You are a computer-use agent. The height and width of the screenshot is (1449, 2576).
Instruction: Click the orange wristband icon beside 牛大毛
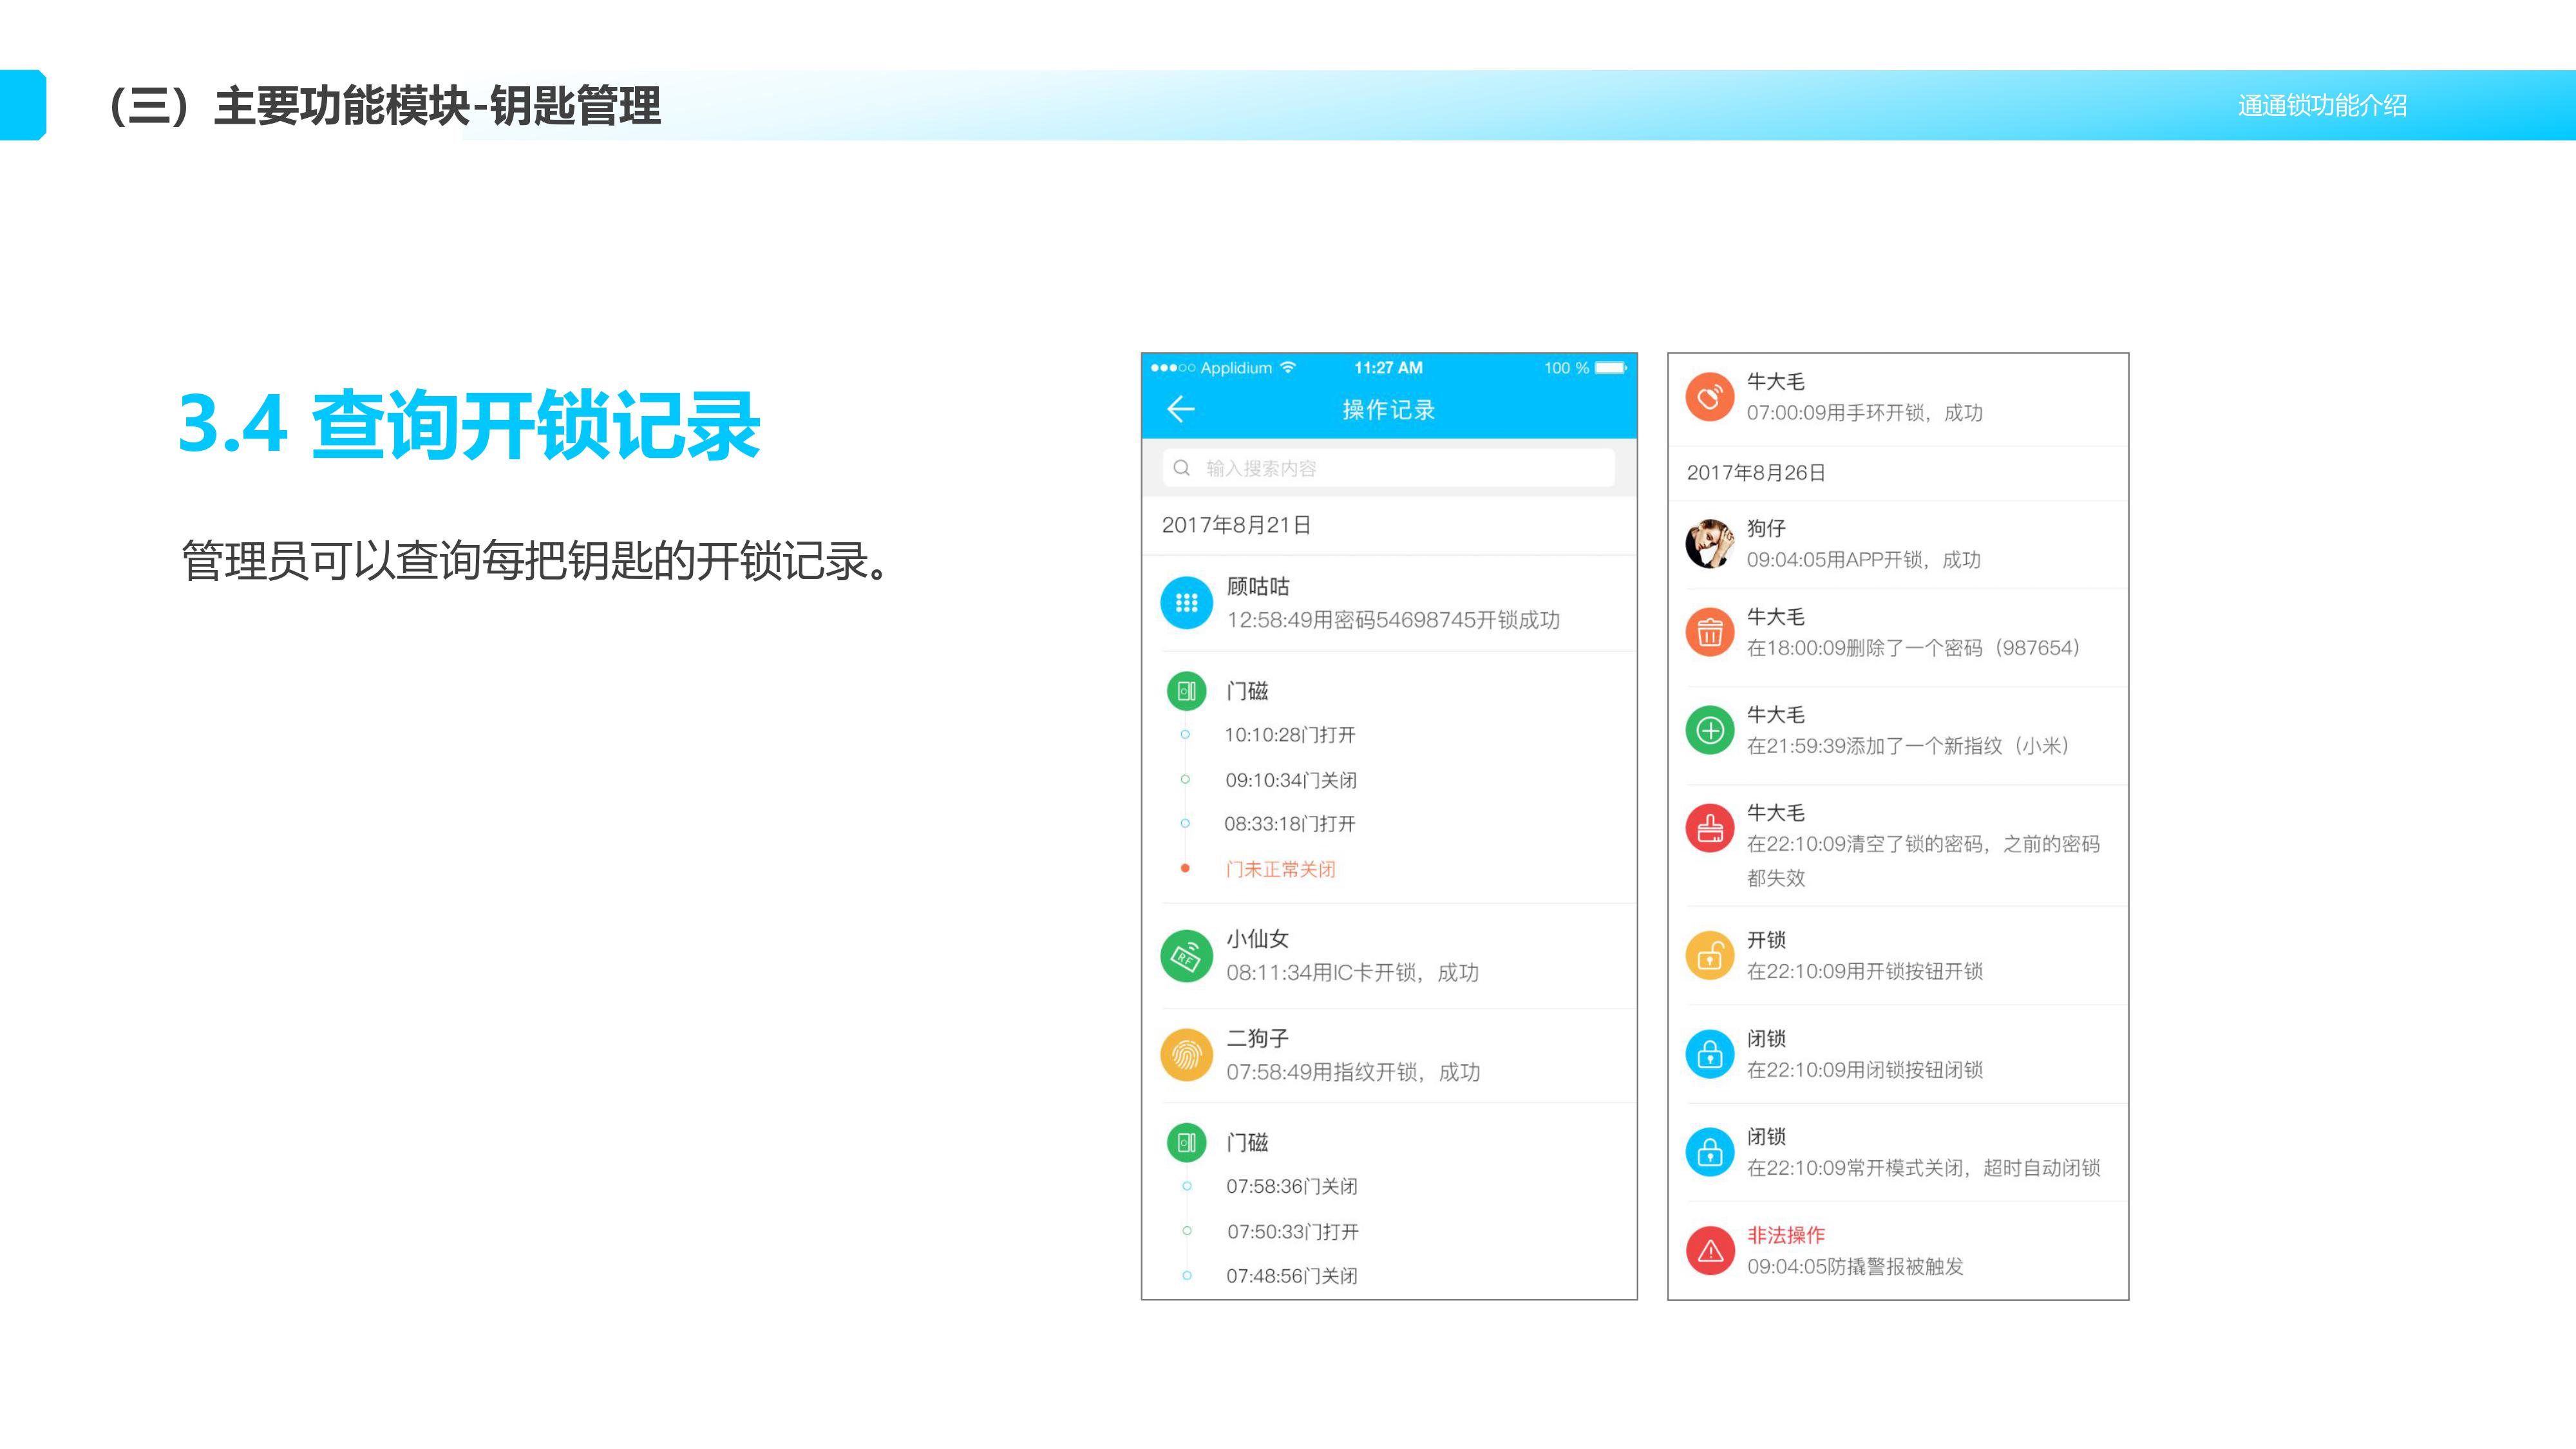[x=1710, y=397]
